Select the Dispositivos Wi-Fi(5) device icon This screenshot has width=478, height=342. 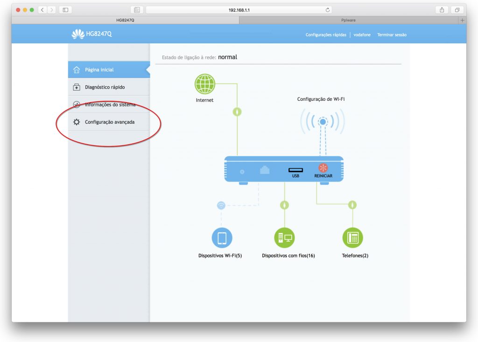[x=222, y=237]
